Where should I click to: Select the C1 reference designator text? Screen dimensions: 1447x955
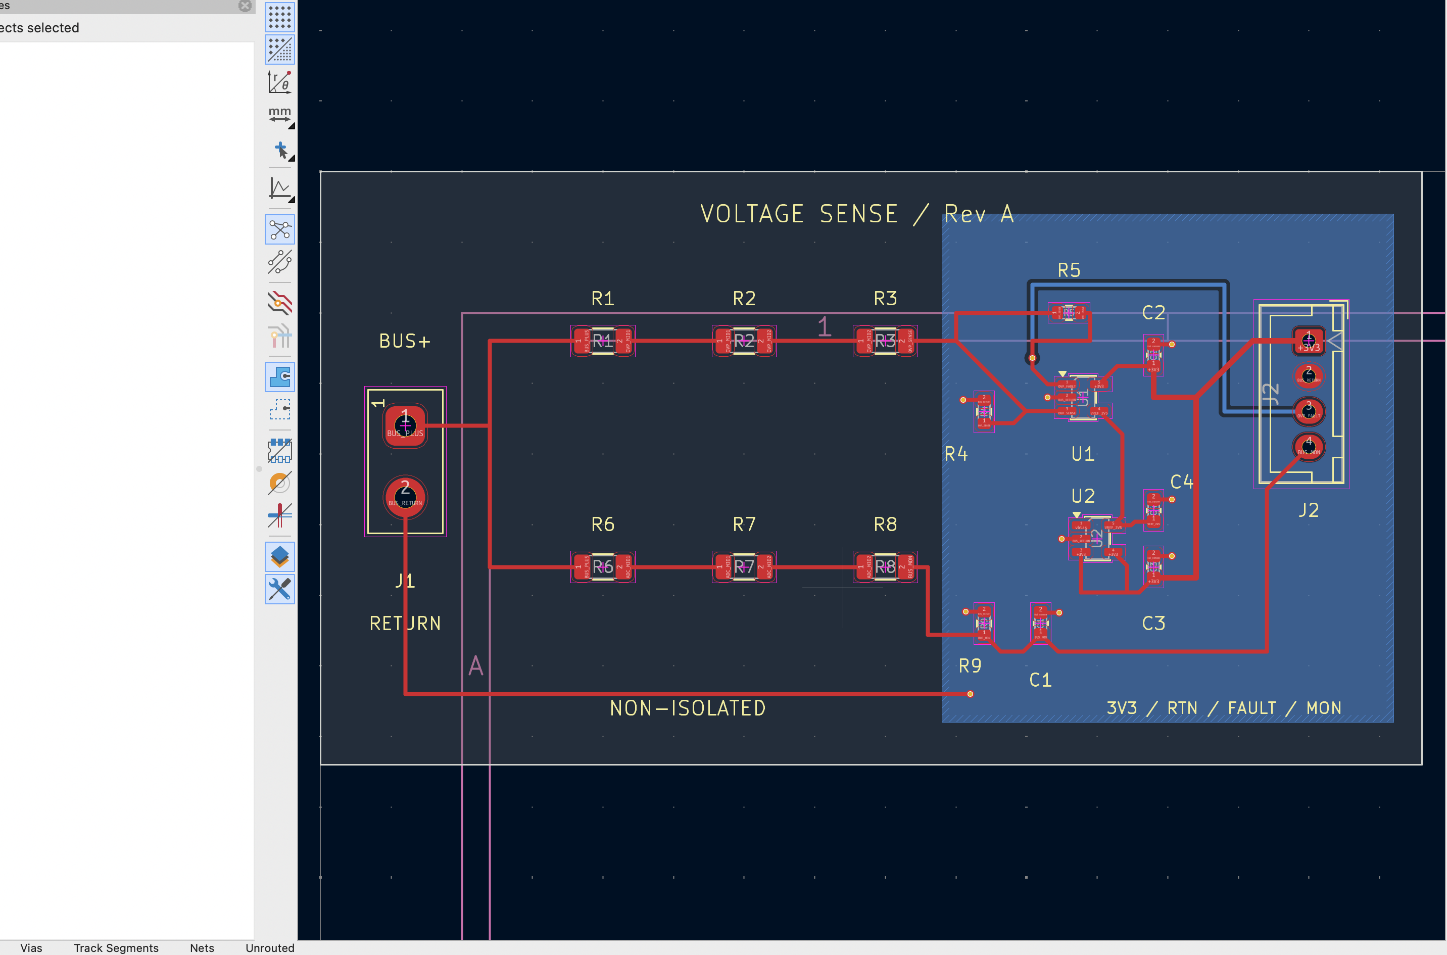click(x=1040, y=680)
